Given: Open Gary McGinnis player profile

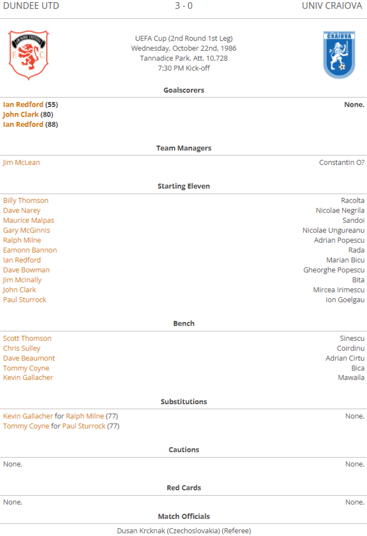Looking at the screenshot, I should [27, 230].
